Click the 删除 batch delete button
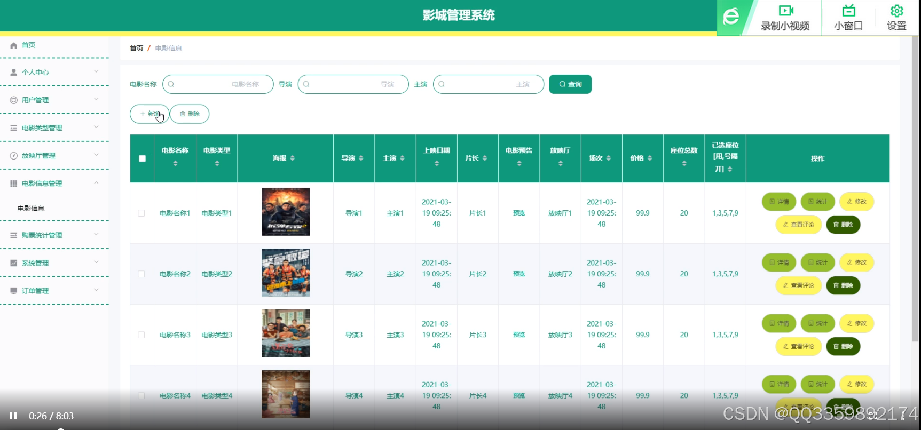Screen dimensions: 921x430 [x=190, y=114]
